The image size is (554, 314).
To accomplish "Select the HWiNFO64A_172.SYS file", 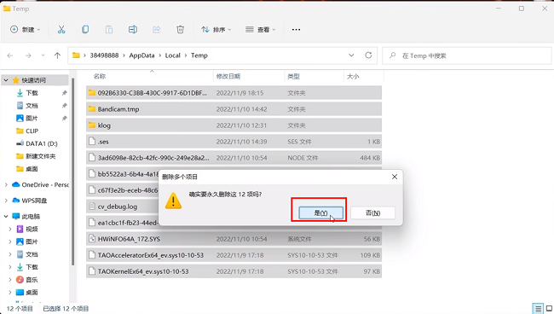I will pos(234,239).
